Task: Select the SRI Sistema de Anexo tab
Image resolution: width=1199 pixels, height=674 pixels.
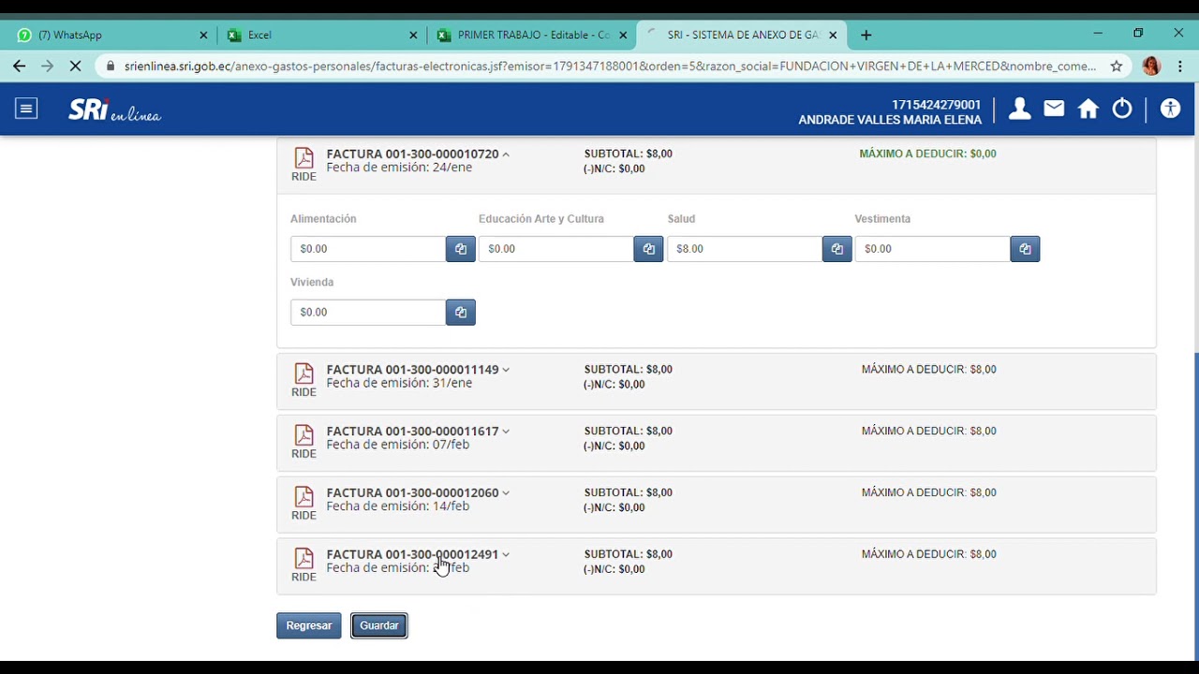Action: [740, 35]
